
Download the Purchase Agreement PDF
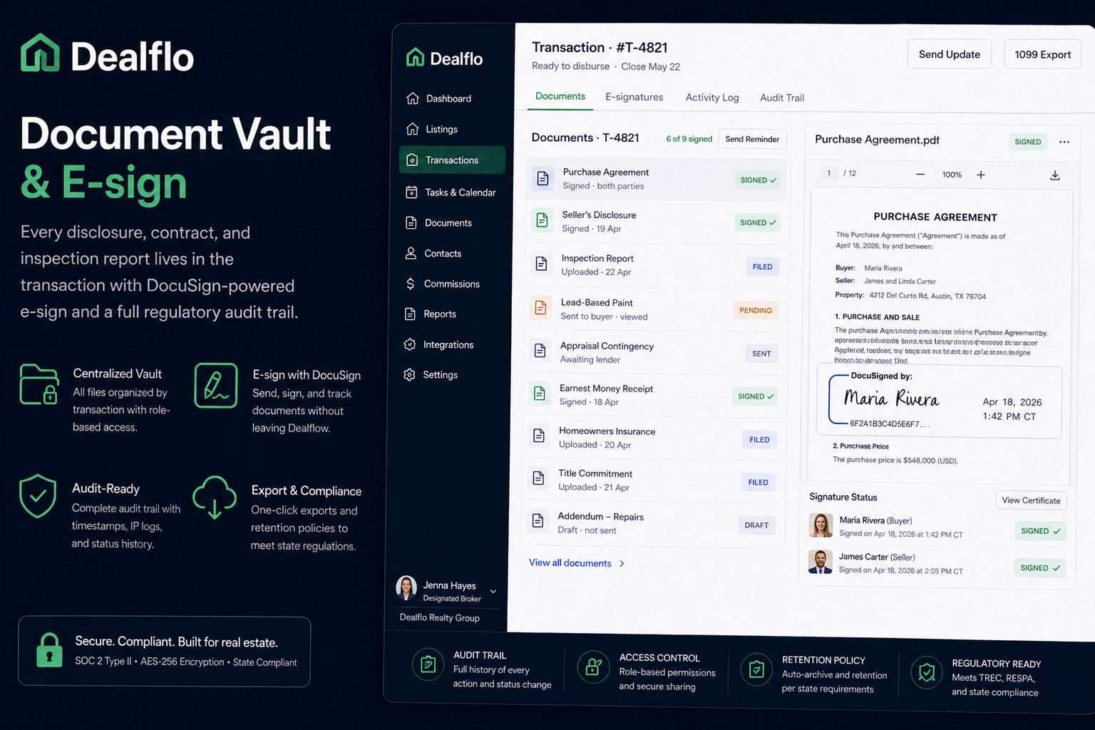[x=1055, y=175]
